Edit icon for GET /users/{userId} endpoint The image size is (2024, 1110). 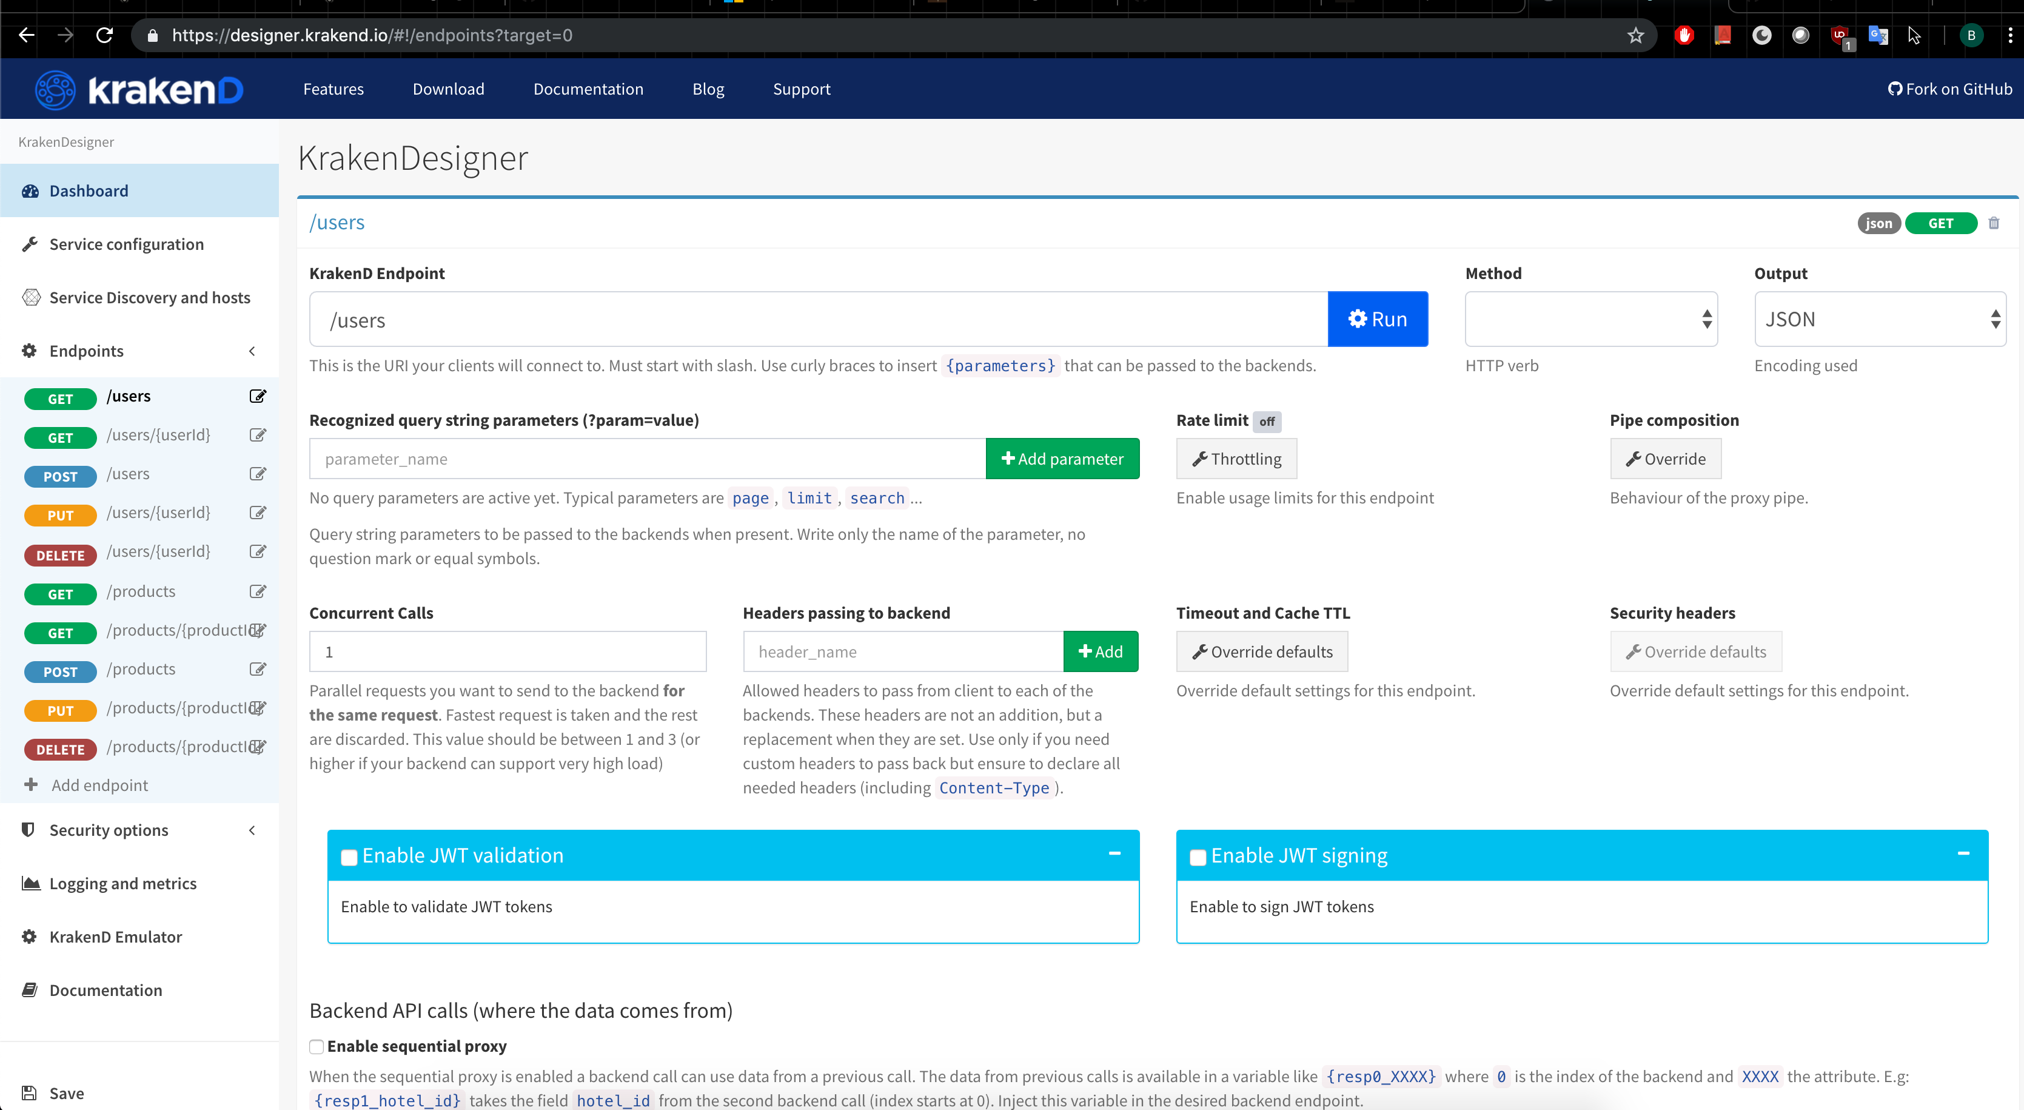pyautogui.click(x=258, y=435)
